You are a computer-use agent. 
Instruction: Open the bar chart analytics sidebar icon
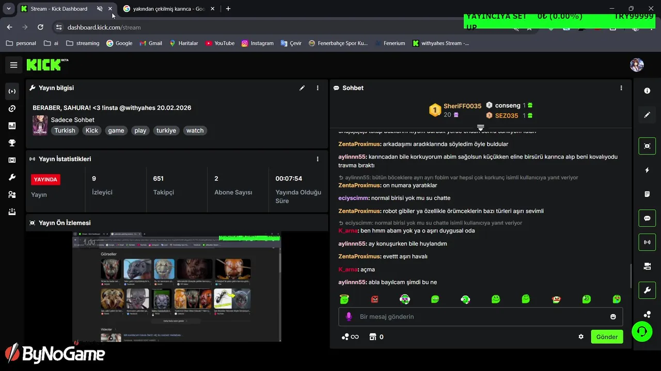[x=12, y=126]
